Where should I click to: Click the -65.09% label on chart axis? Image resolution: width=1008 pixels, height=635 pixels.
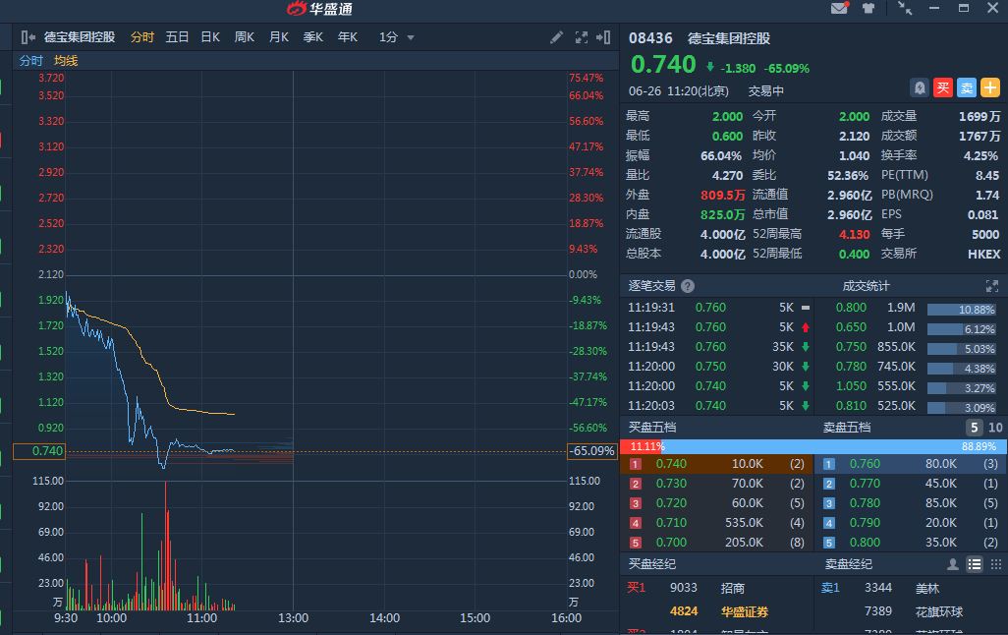point(592,451)
